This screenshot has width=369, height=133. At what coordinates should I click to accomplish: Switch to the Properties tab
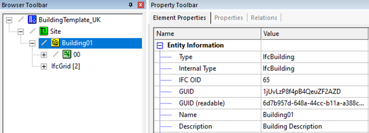pyautogui.click(x=229, y=18)
